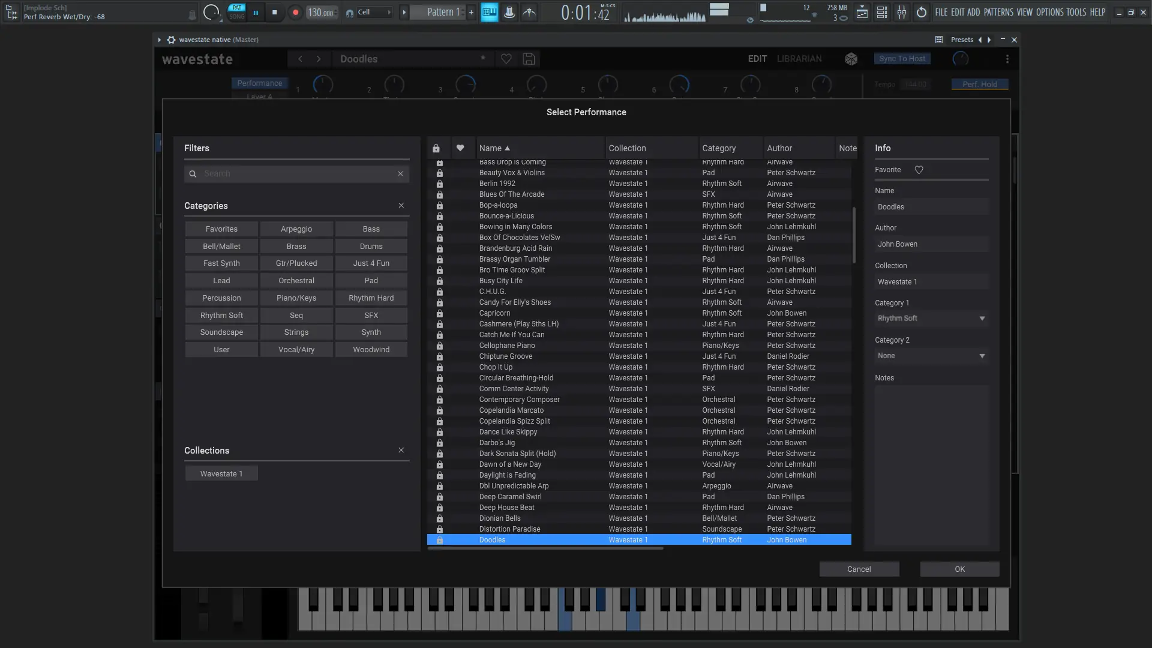Click the Cancel button

tap(859, 569)
